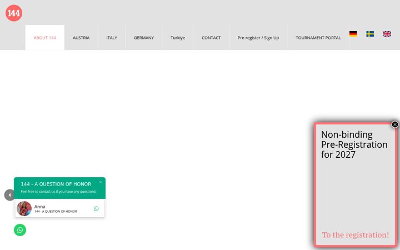
Task: Open the ABOUT 144 menu tab
Action: click(x=45, y=38)
